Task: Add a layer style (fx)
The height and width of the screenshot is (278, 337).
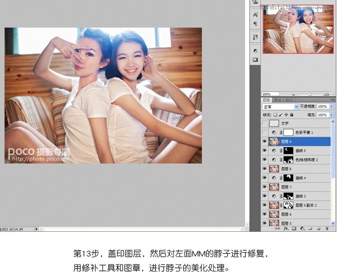Action: pos(286,228)
